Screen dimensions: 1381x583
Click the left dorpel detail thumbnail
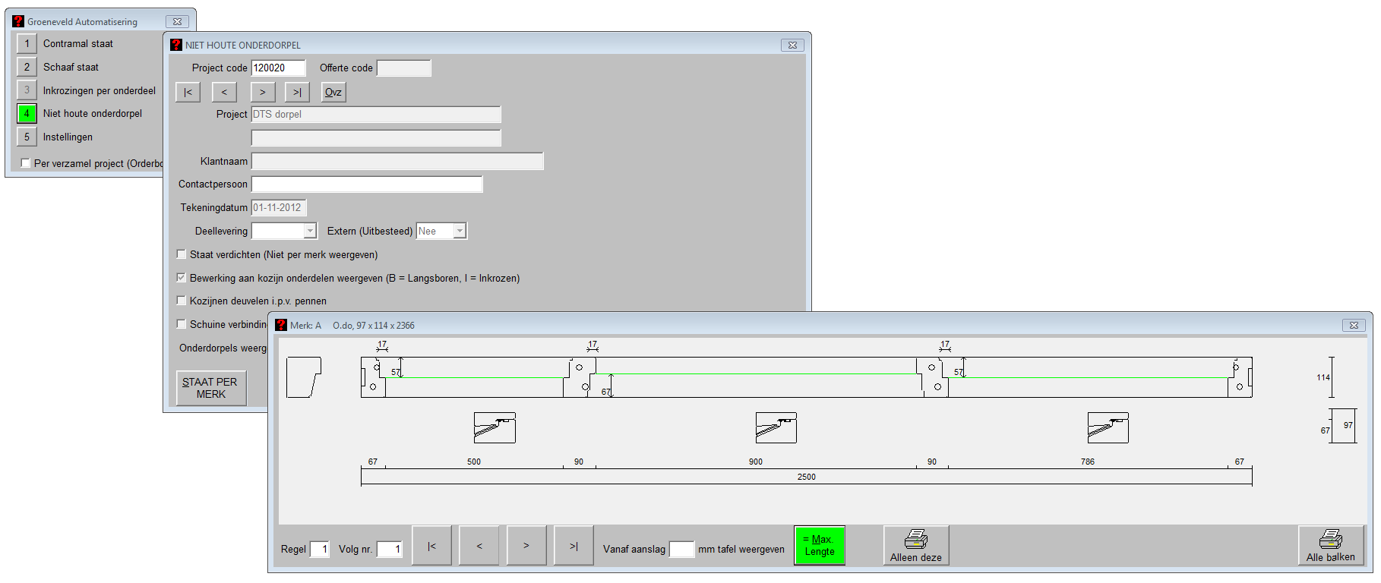pos(495,428)
